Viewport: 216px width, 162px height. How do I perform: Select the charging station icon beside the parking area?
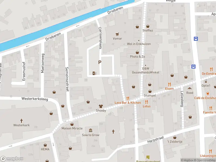pyautogui.click(x=94, y=73)
